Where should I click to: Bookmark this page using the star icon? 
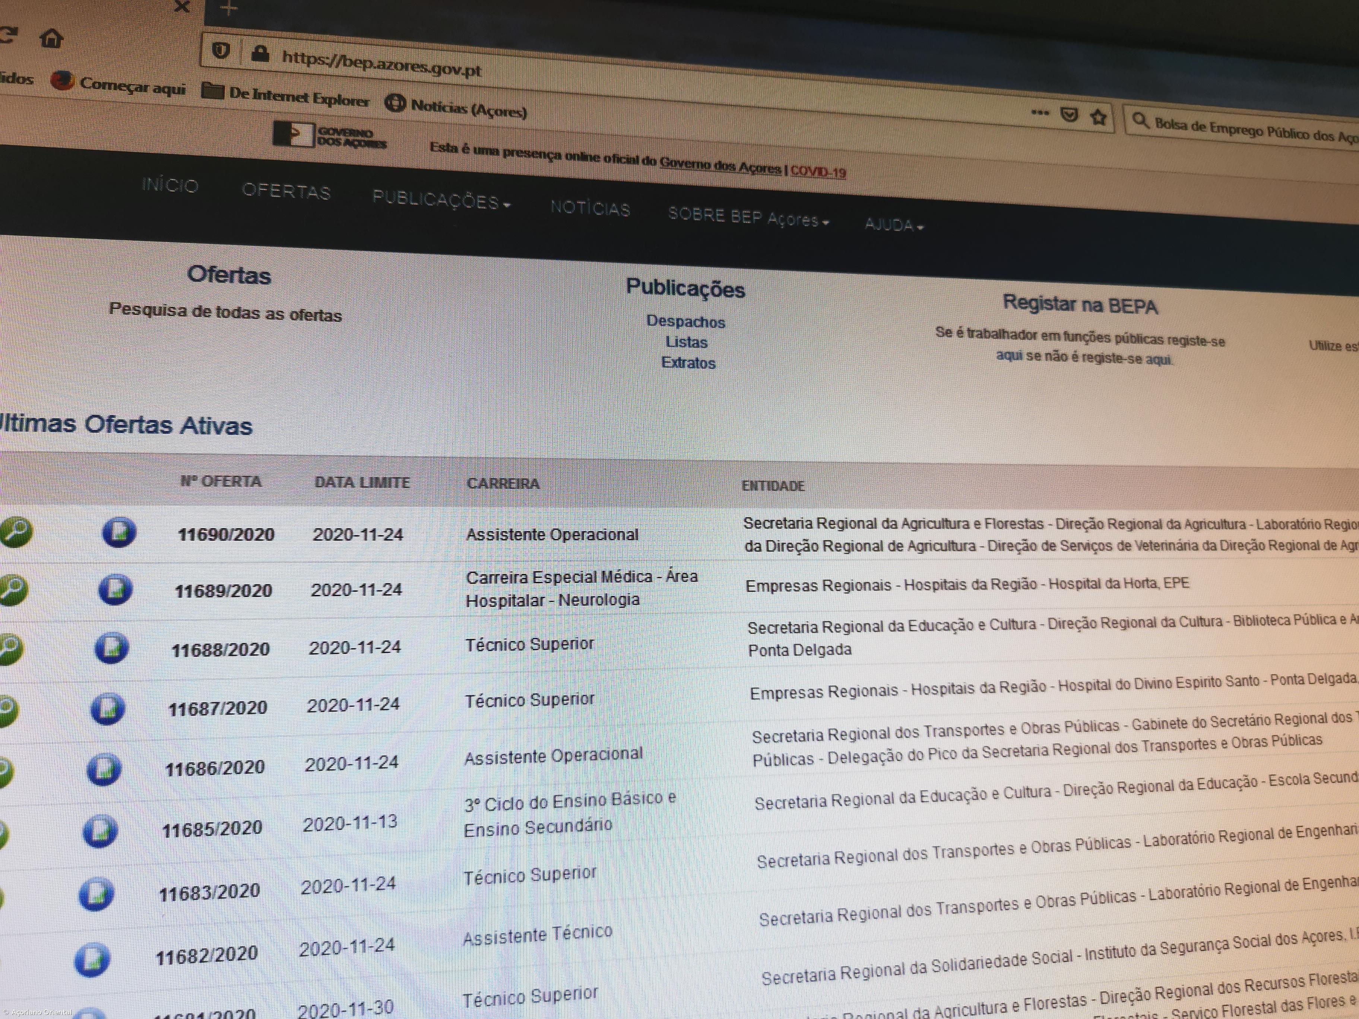[x=1099, y=117]
